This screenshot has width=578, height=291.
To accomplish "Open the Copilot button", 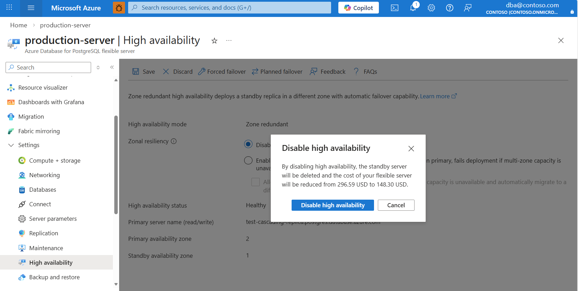I will click(358, 8).
